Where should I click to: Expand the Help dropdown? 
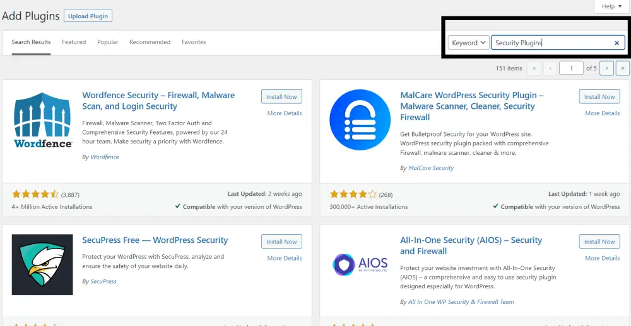[x=611, y=6]
